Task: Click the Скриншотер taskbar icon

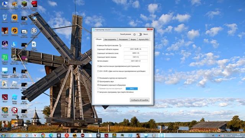Action: 162,135
